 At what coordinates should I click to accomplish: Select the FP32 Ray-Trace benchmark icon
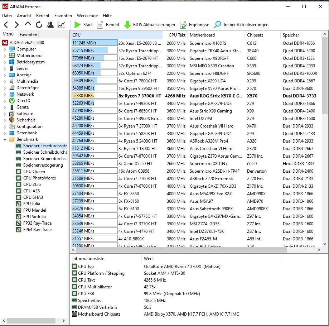pos(19,223)
